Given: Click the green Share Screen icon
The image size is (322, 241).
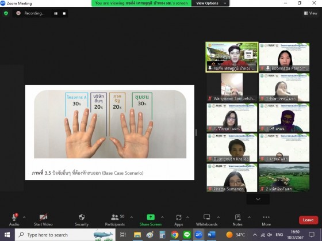Looking at the screenshot, I should coord(151,217).
